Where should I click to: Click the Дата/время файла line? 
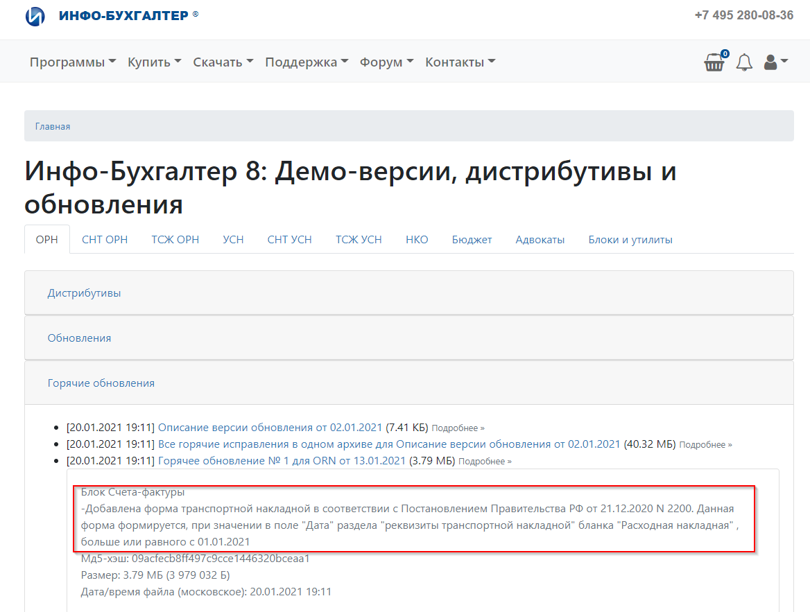click(x=206, y=591)
